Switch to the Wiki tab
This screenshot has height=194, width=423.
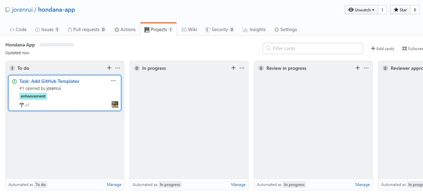click(x=189, y=30)
